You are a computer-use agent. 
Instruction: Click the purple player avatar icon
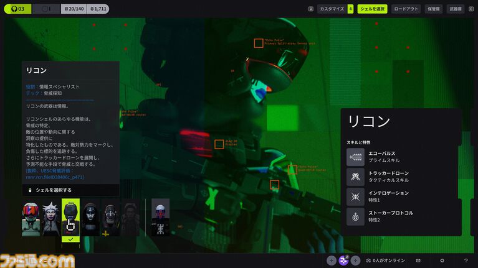[x=343, y=261]
